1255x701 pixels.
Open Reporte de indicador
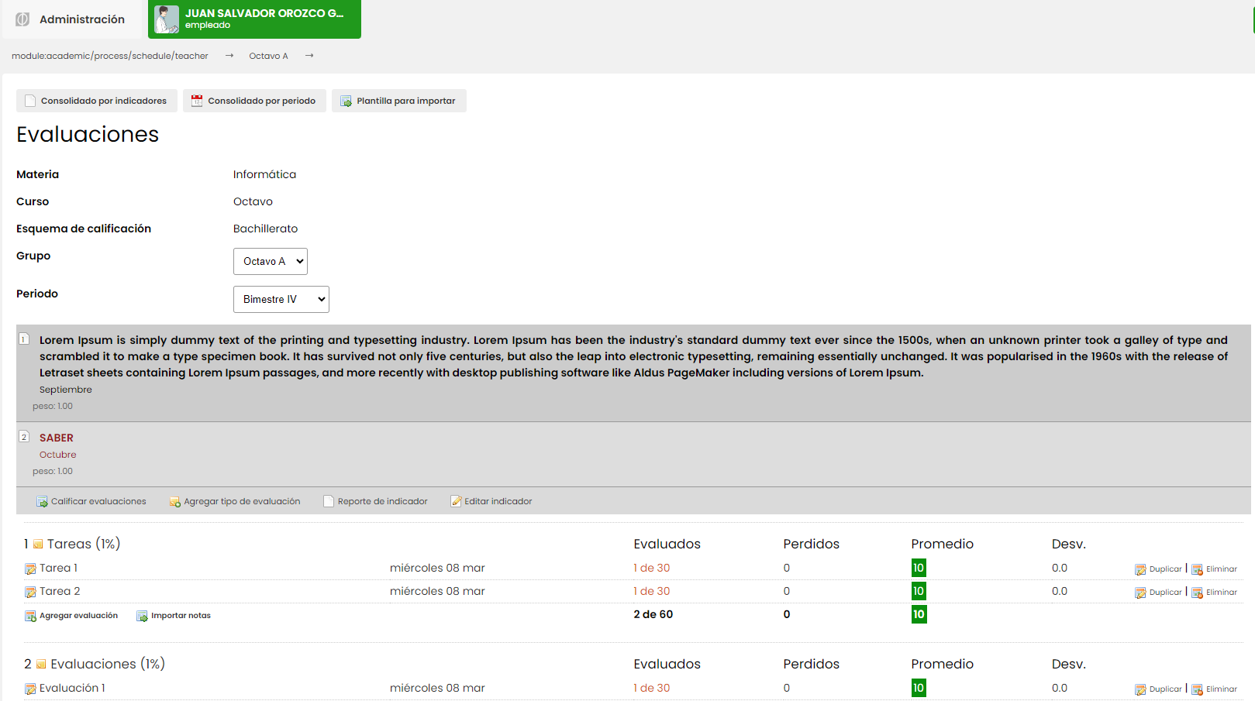click(x=375, y=501)
